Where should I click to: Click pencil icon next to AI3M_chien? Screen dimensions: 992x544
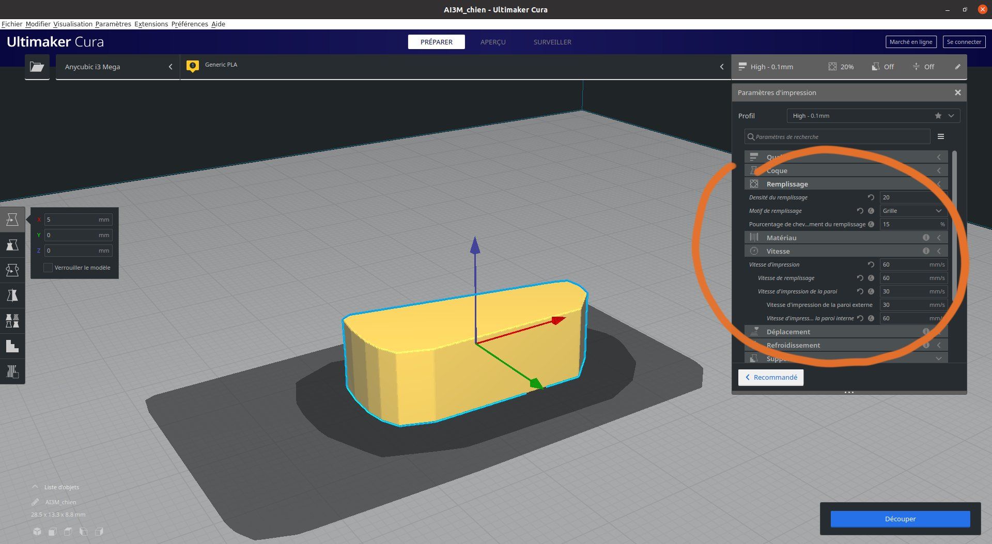point(35,502)
